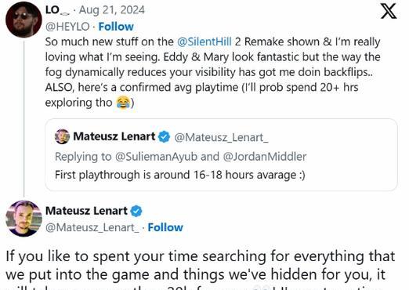
Task: Click the 'Replying to @SuliemanAyub' text
Action: click(x=126, y=157)
